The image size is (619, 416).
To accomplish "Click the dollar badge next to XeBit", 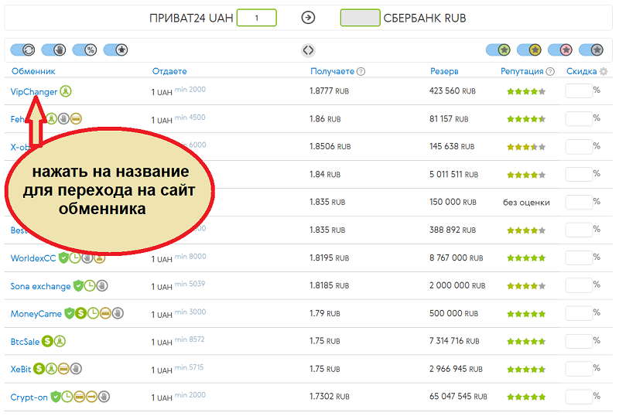I will [x=39, y=369].
